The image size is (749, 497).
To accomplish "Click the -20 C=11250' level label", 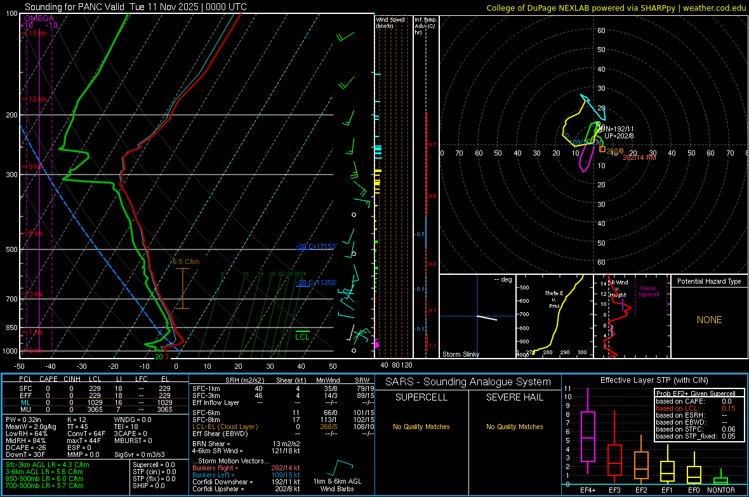I will click(316, 282).
